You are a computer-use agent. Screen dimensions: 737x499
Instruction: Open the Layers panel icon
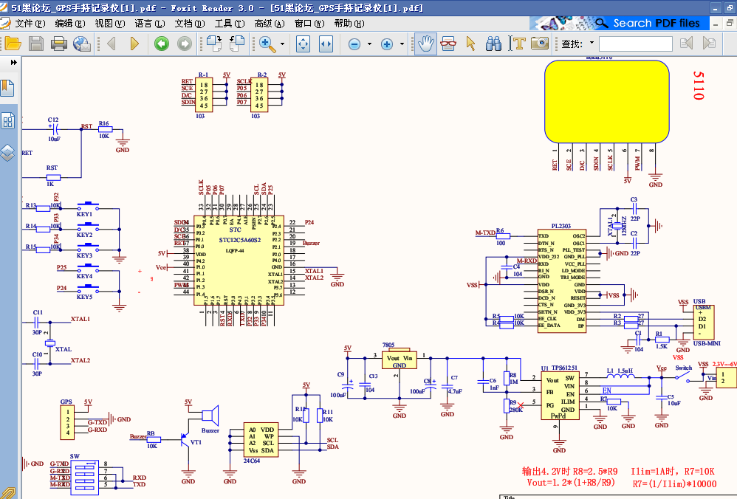click(x=7, y=153)
